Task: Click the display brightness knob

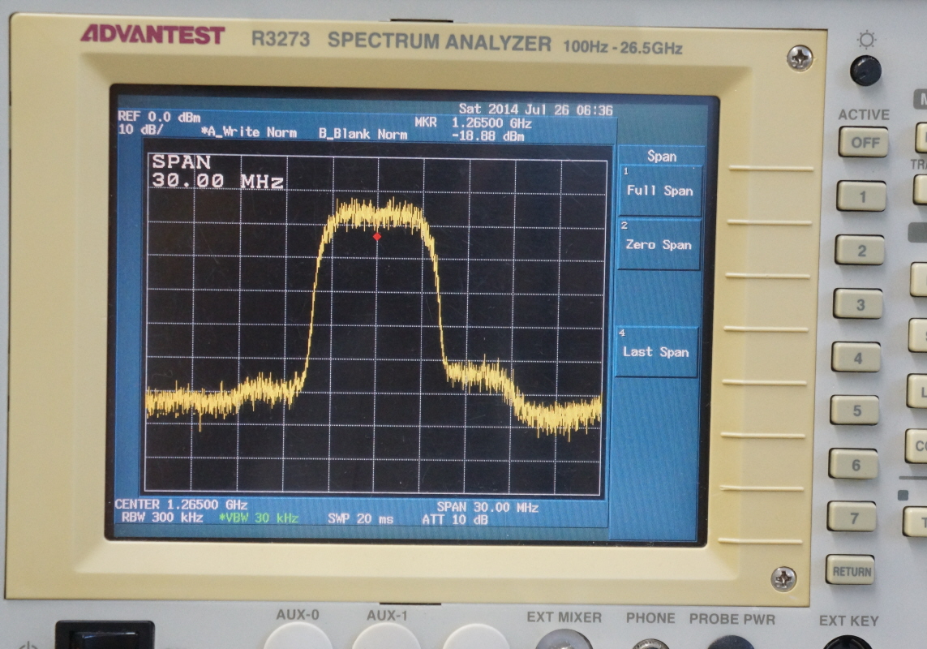Action: pyautogui.click(x=865, y=71)
